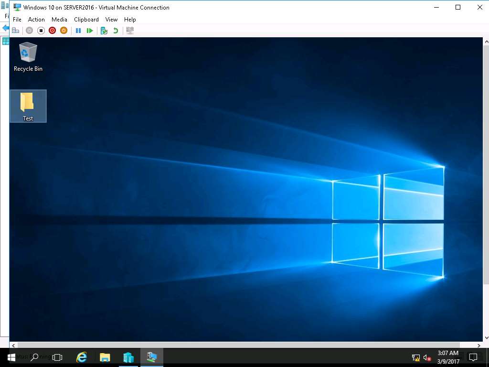489x367 pixels.
Task: Click the scroll up arrow
Action: pos(486,41)
